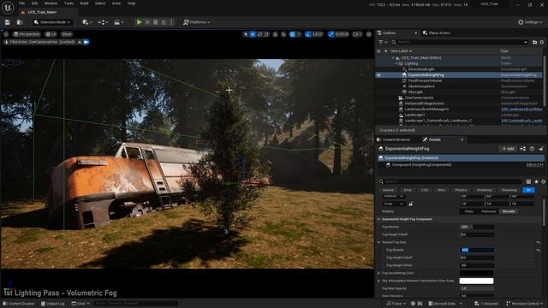Click the Stop simulation button in toolbar
548x308 pixels.
[156, 22]
